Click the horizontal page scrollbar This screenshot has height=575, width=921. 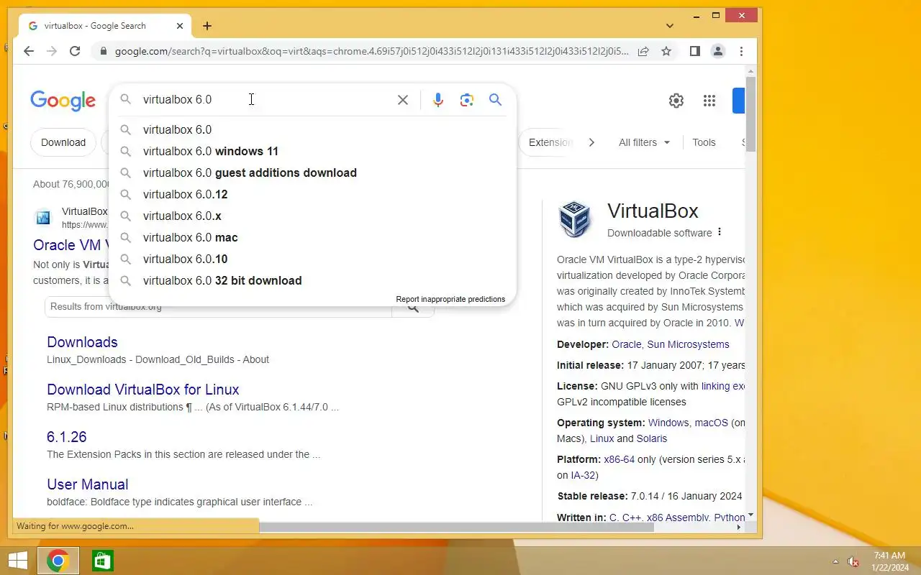(x=456, y=528)
